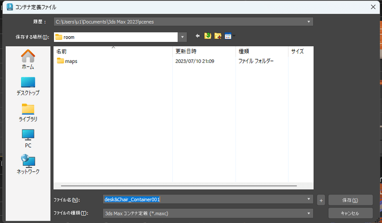The image size is (382, 223).
Task: Sort by the 名前 column header
Action: point(113,51)
